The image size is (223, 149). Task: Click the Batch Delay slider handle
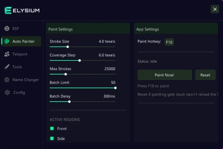[x=70, y=102]
